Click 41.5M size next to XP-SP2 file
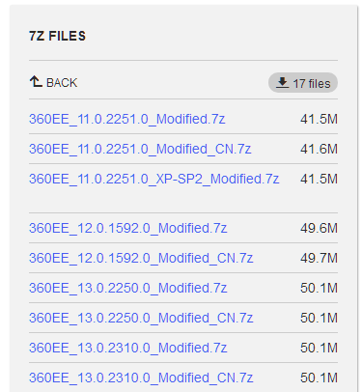 coord(319,179)
